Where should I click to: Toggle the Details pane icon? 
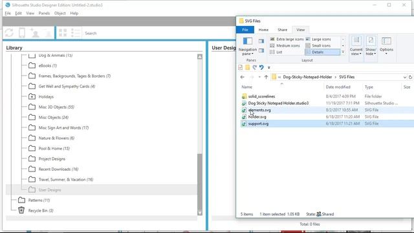(x=261, y=50)
